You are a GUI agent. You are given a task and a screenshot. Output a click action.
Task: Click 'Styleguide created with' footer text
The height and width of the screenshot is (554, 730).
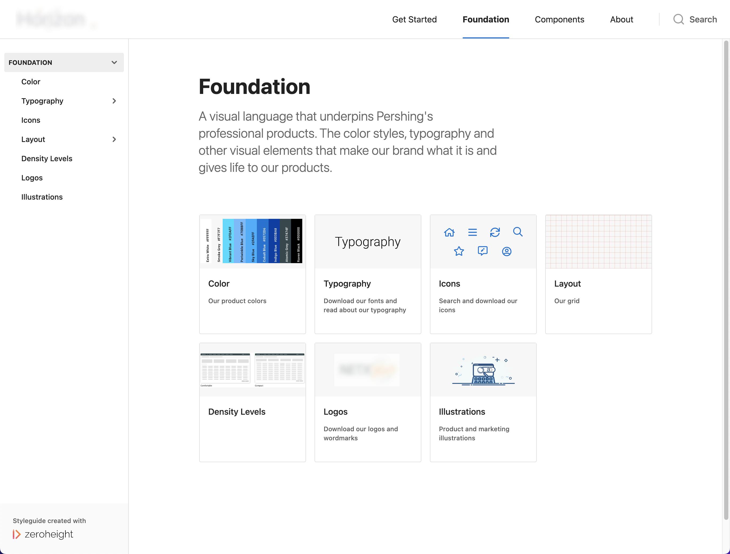pos(49,521)
